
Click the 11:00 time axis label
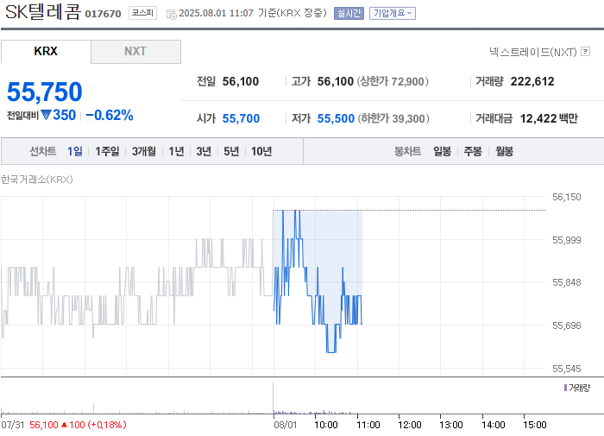coord(368,425)
